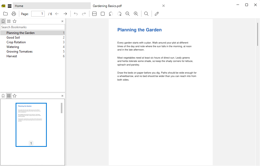The height and width of the screenshot is (166, 260).
Task: Jump to Crop Rotation bookmark
Action: click(x=33, y=42)
